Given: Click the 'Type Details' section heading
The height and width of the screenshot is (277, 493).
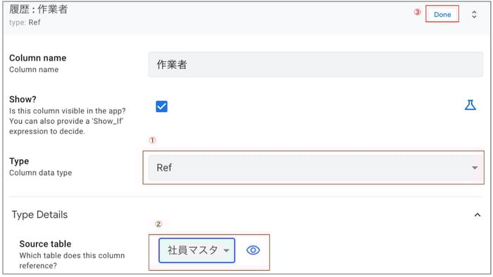Looking at the screenshot, I should [39, 215].
